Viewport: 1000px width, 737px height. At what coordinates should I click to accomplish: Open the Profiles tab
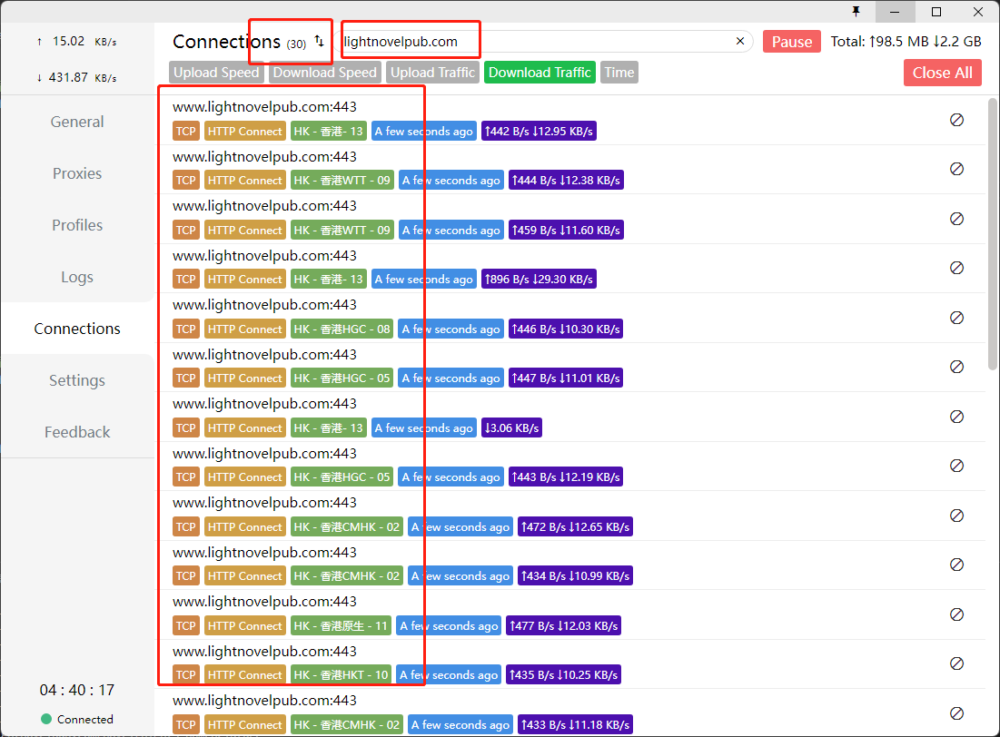tap(77, 225)
